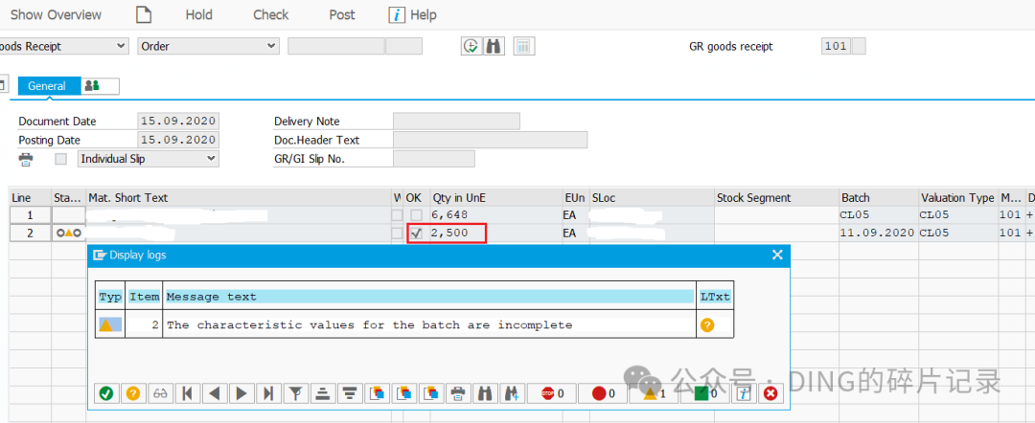Click the find next binoculars-plus icon
Screen dimensions: 1035x423
(x=511, y=393)
